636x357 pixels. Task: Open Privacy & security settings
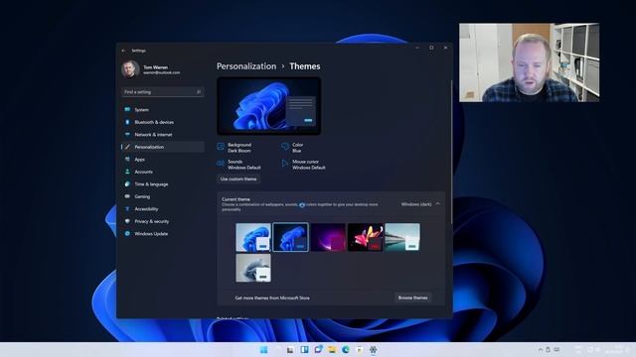[x=162, y=221]
